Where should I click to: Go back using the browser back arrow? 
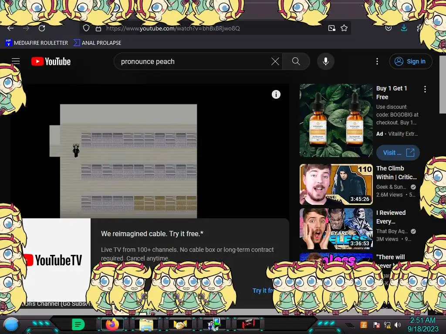click(x=10, y=28)
